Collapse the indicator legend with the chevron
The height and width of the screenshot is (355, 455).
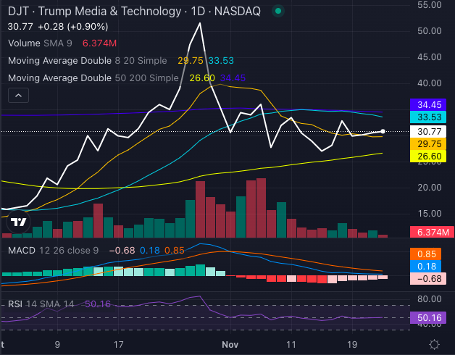coord(19,95)
